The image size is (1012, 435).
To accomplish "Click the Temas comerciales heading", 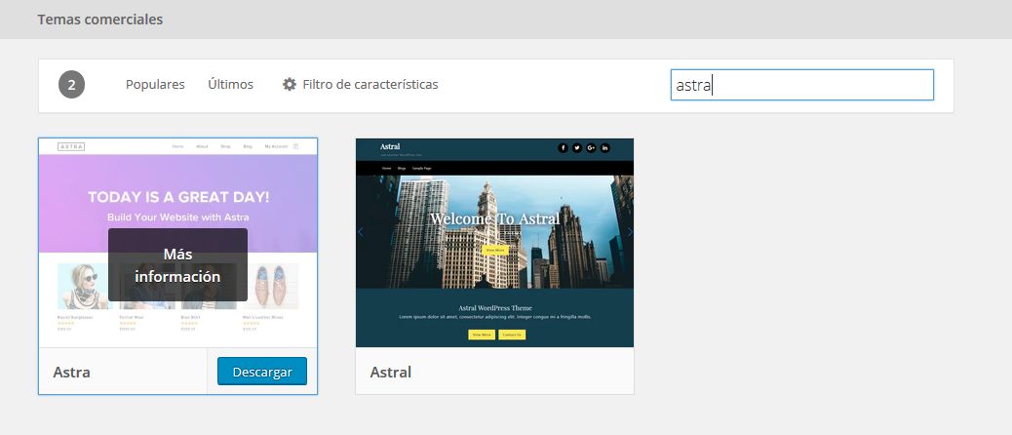I will click(100, 20).
